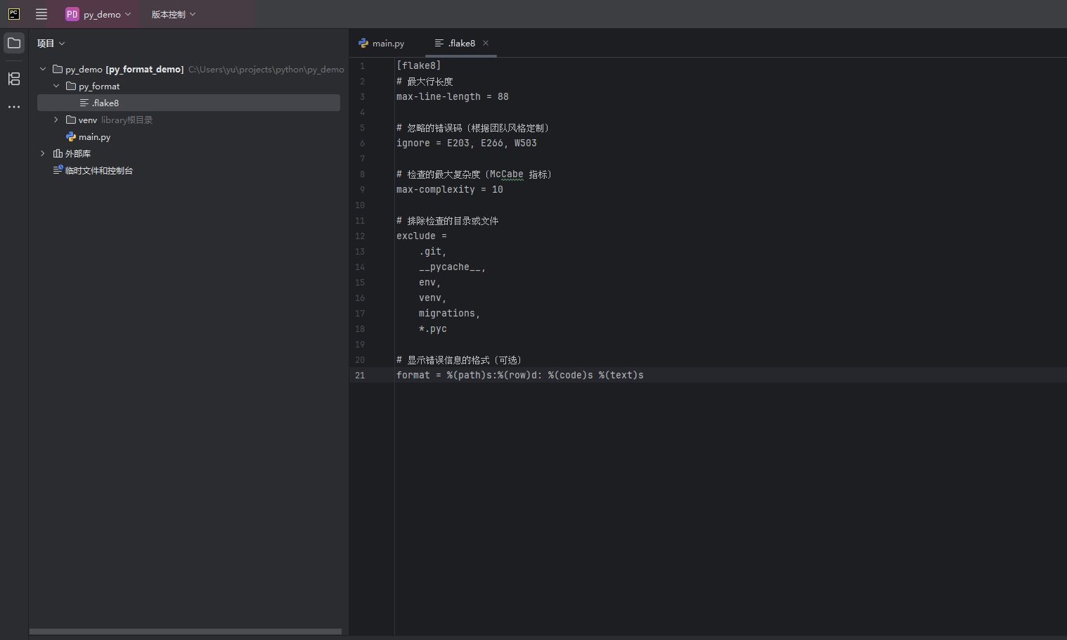Expand the 外部库 node

(43, 153)
